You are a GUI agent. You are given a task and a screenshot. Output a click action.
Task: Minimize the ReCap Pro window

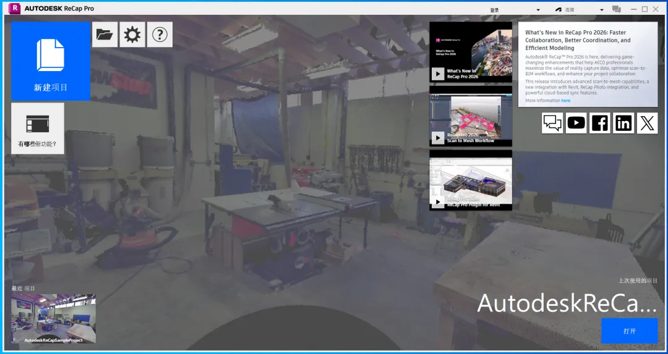pos(634,9)
